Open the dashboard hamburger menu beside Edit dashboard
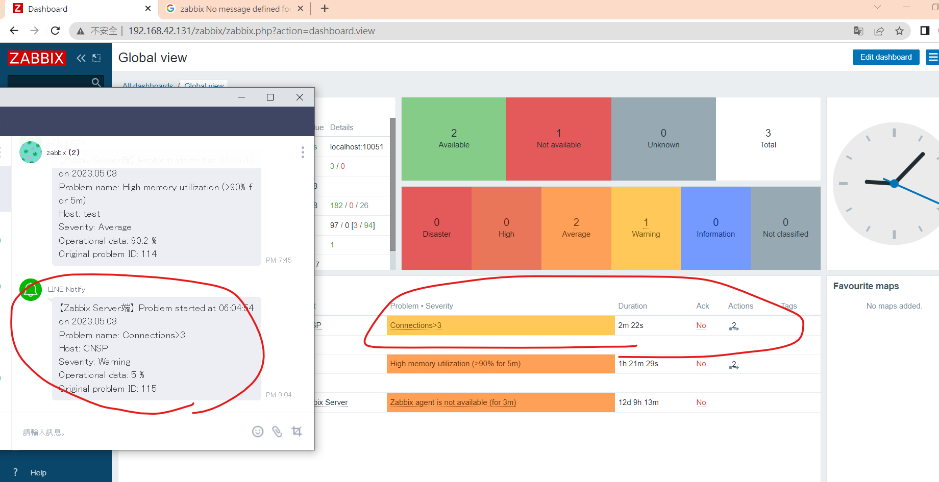This screenshot has height=482, width=939. [x=932, y=57]
